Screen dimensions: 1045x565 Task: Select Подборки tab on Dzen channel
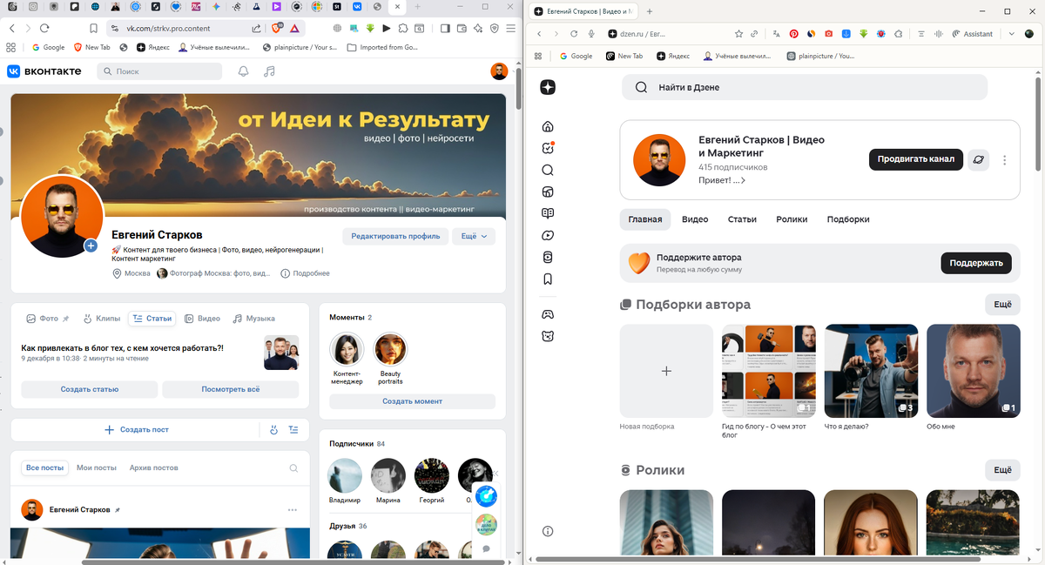point(848,219)
